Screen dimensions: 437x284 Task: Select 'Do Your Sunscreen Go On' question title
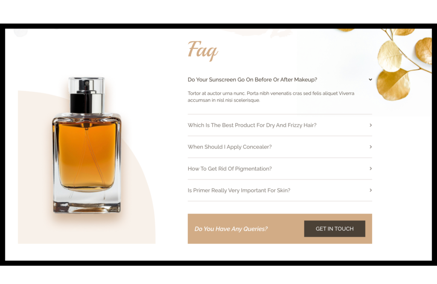pyautogui.click(x=252, y=80)
